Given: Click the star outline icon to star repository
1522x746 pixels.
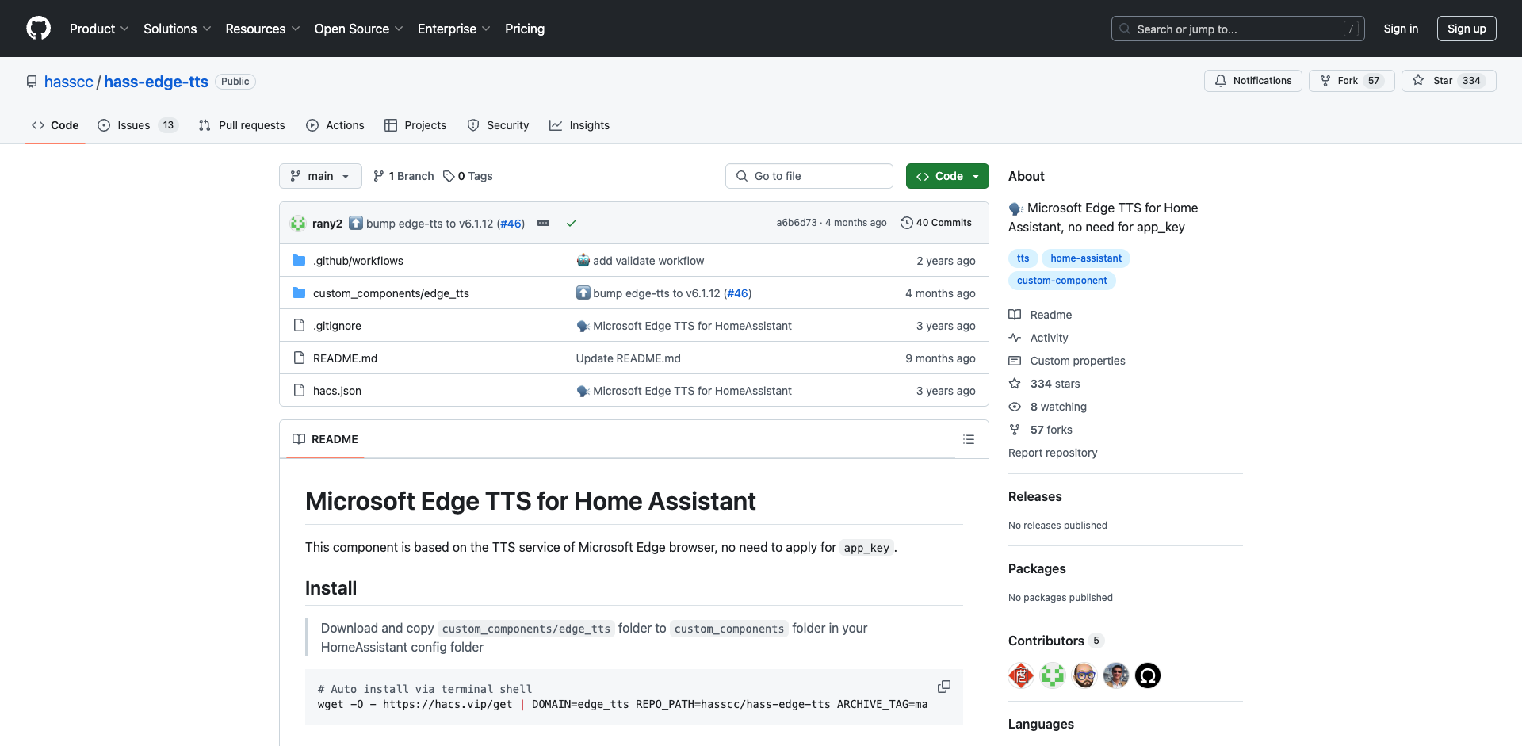Looking at the screenshot, I should coord(1418,80).
